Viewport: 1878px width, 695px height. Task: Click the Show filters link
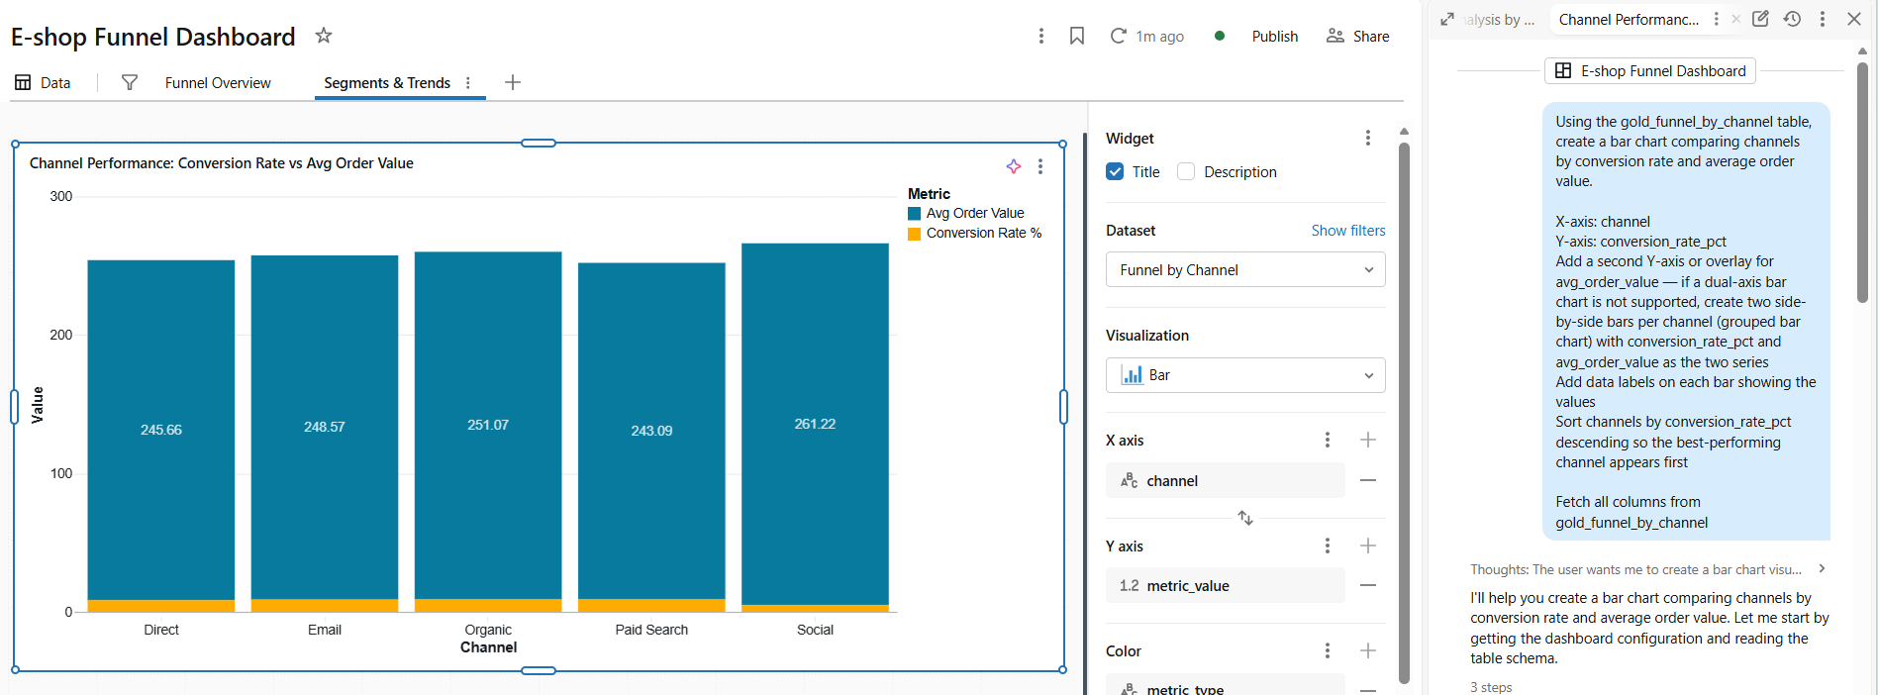1348,230
